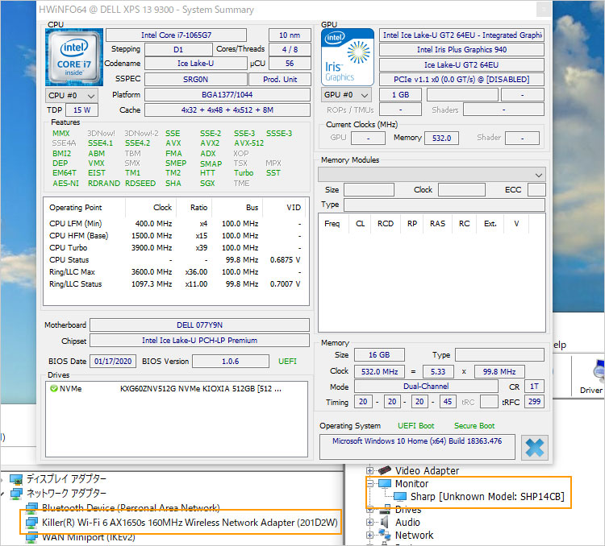Click the CPU HFM (Base) row
This screenshot has width=605, height=546.
click(176, 235)
